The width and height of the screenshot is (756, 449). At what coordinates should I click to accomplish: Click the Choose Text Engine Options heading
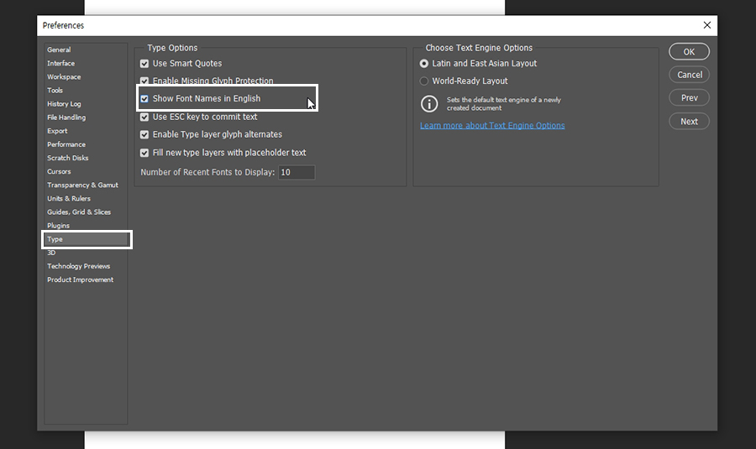[479, 48]
